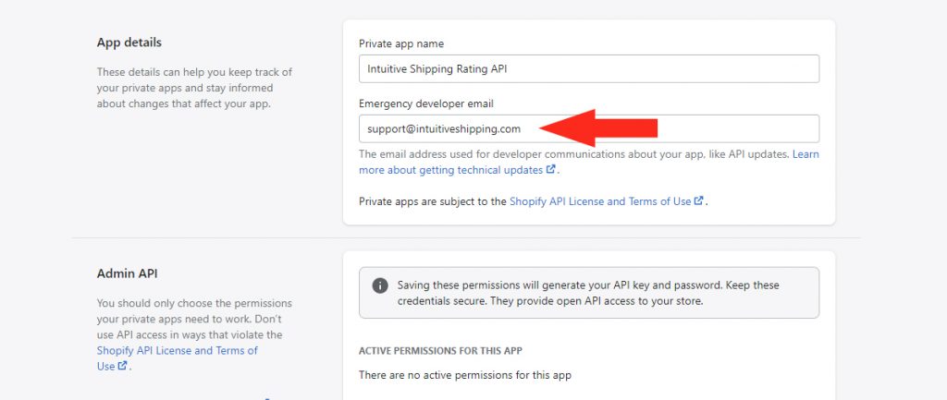Click the 'Emergency developer email' label
Image resolution: width=947 pixels, height=400 pixels.
click(425, 103)
